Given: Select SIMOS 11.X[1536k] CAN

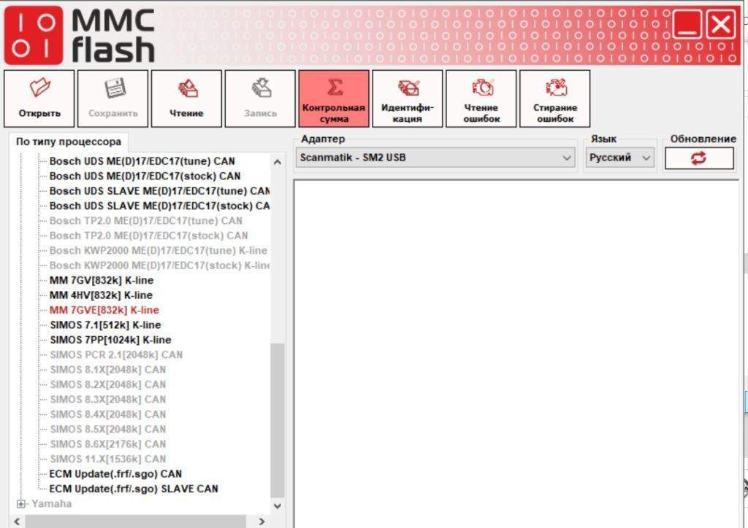Looking at the screenshot, I should (108, 459).
